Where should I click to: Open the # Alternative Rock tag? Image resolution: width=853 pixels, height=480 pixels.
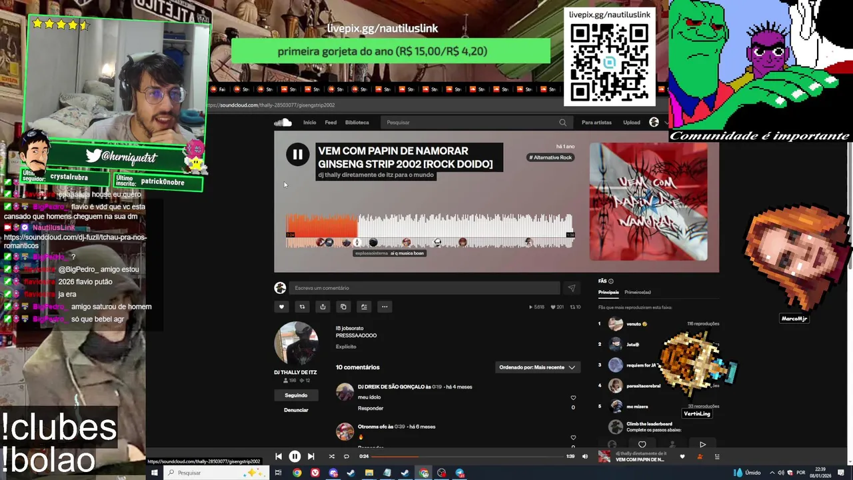[551, 157]
